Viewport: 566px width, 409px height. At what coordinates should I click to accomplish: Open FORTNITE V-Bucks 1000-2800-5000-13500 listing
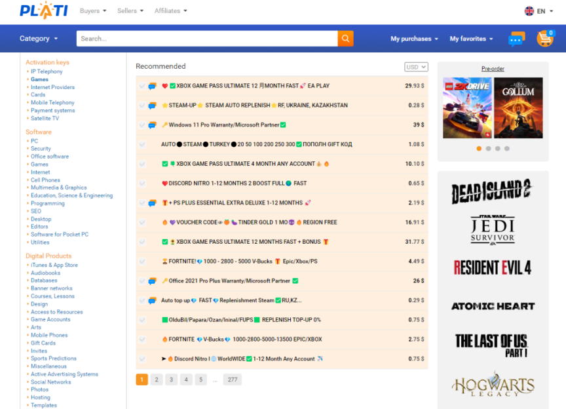242,340
